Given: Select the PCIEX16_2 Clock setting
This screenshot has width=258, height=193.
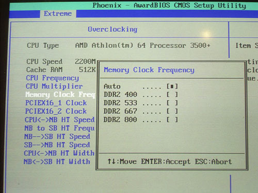Looking at the screenshot, I should point(56,111).
